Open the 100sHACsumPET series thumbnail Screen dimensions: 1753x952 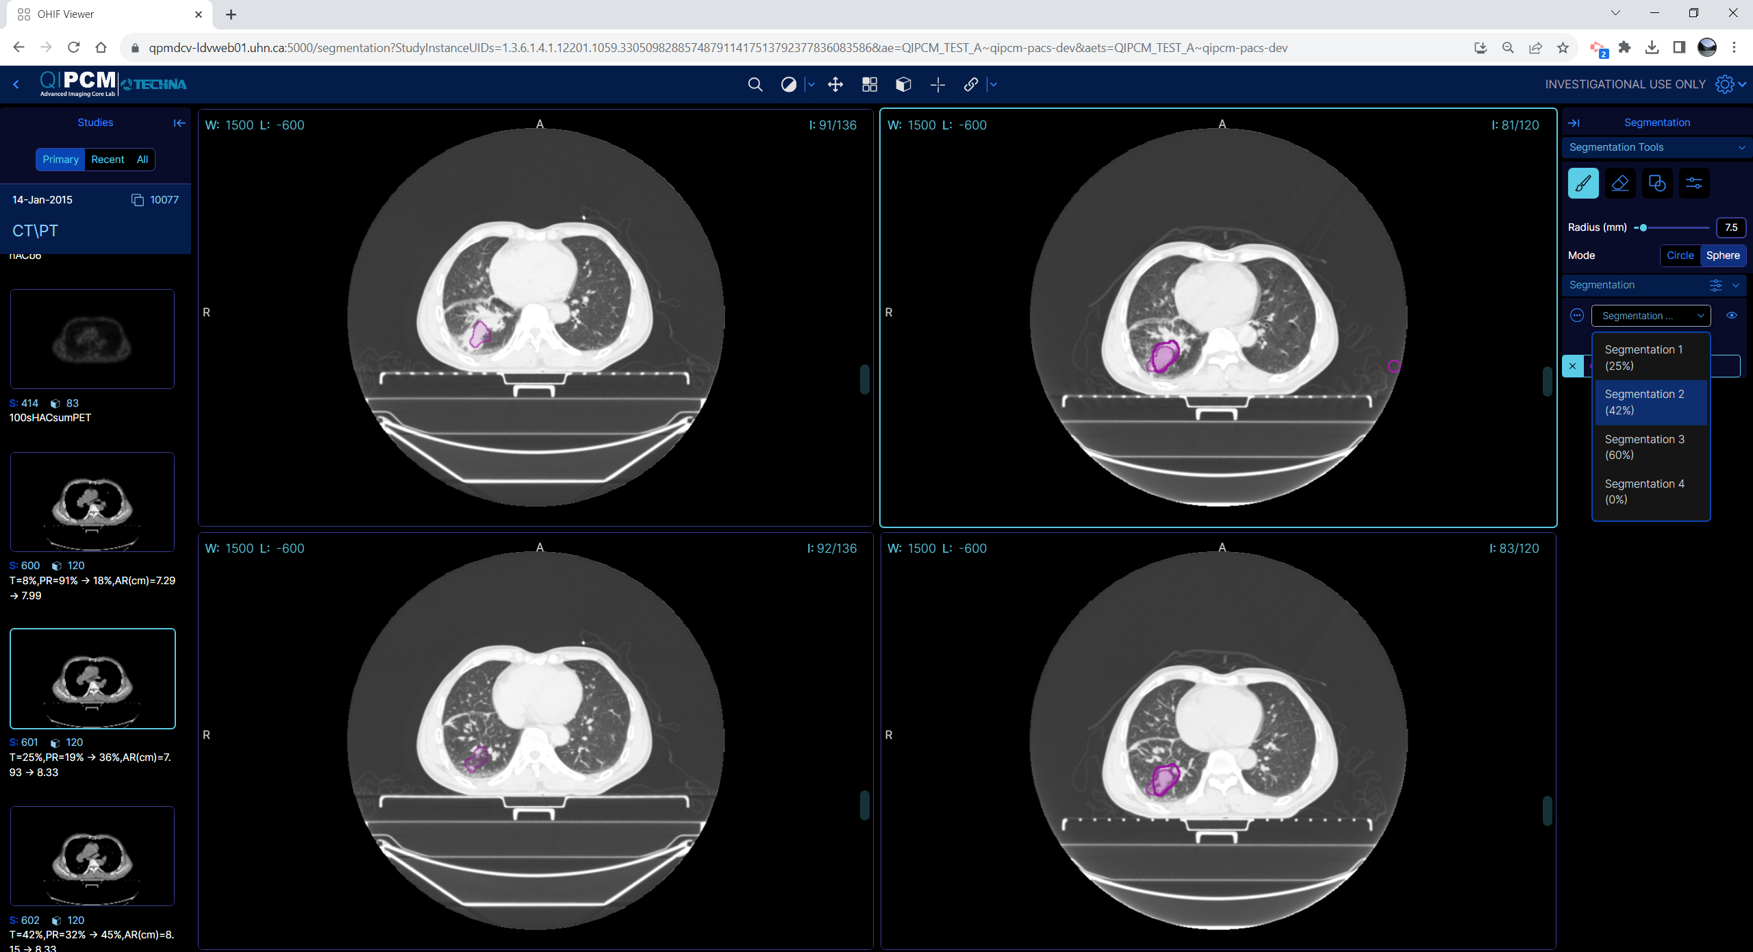coord(92,339)
